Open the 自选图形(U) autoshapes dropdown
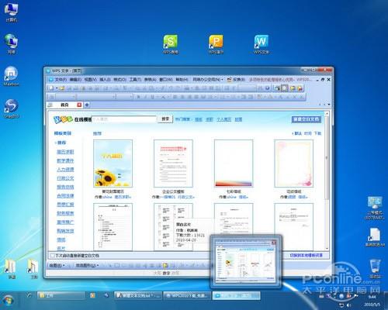 pos(87,265)
